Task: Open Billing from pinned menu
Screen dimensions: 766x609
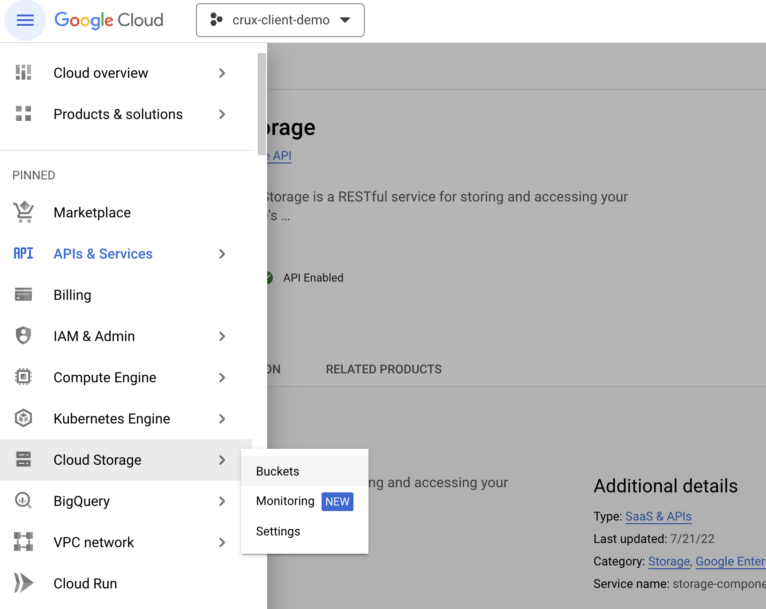Action: click(126, 295)
